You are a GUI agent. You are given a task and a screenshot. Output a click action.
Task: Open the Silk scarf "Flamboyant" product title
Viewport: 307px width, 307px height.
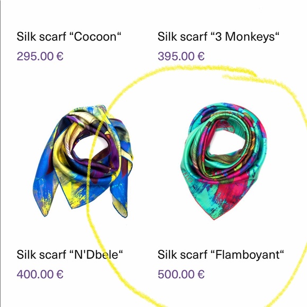pos(221,255)
